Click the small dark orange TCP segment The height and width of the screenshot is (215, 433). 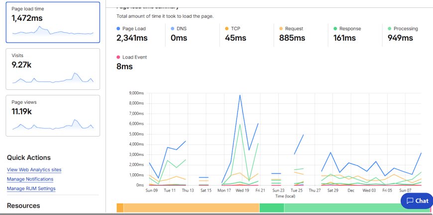click(120, 208)
